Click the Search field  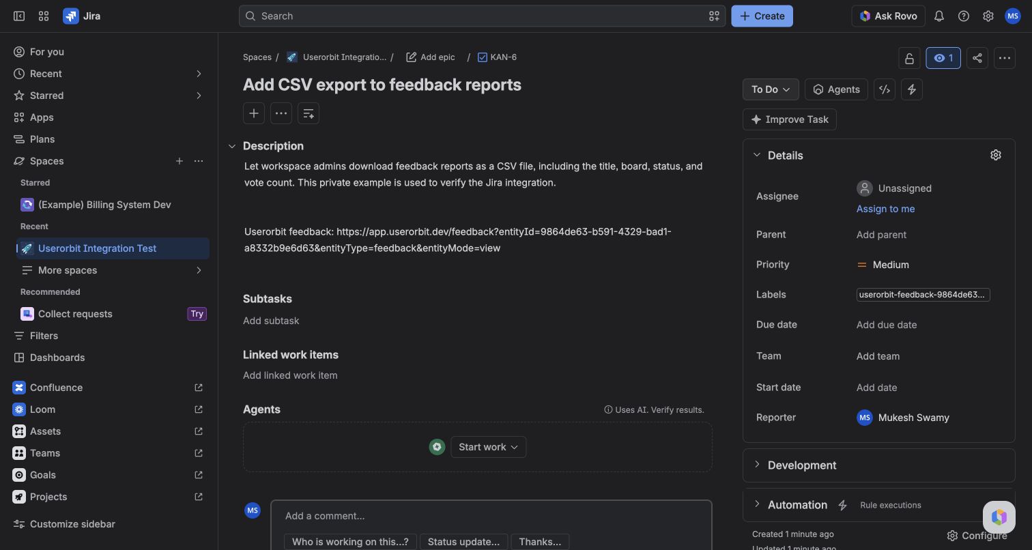(482, 16)
